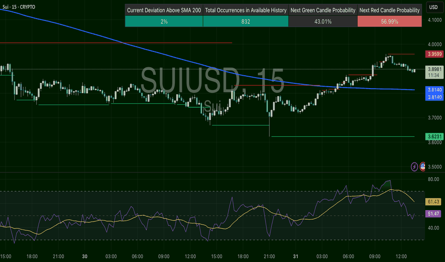445x262 pixels.
Task: Click the candle countdown 11:34 label
Action: (434, 75)
